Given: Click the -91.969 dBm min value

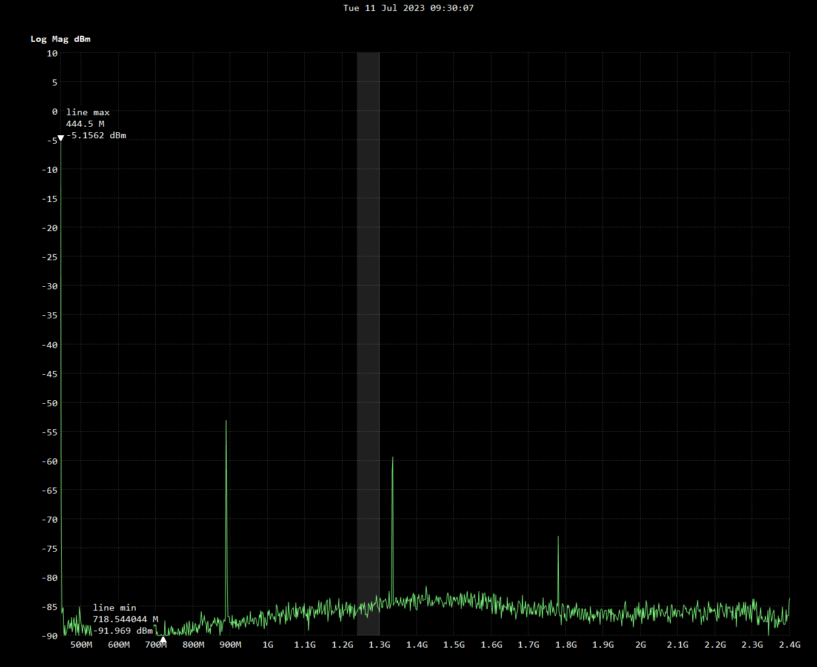Looking at the screenshot, I should click(123, 631).
